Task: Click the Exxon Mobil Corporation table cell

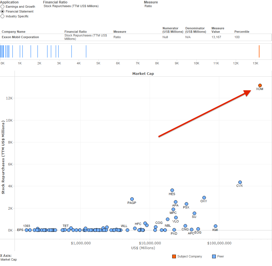Action: pos(20,37)
